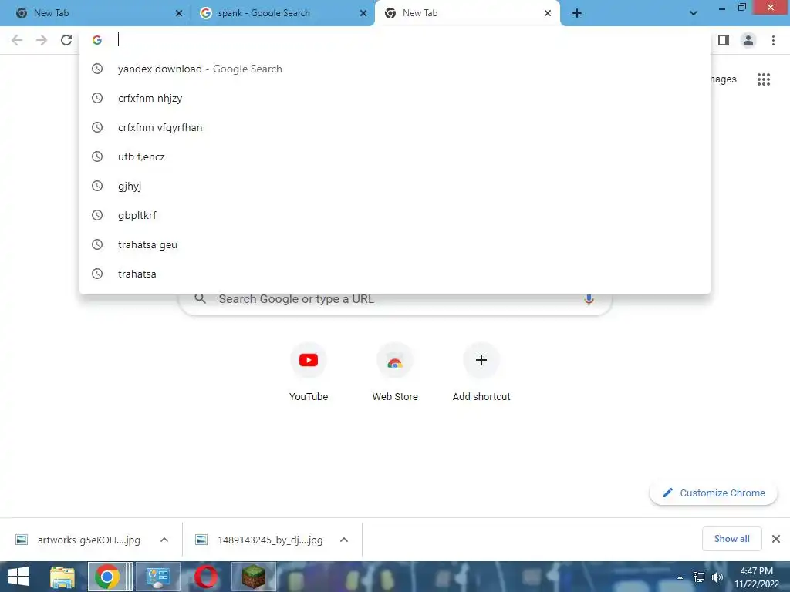Click the network tray icon
This screenshot has height=592, width=790.
point(699,577)
